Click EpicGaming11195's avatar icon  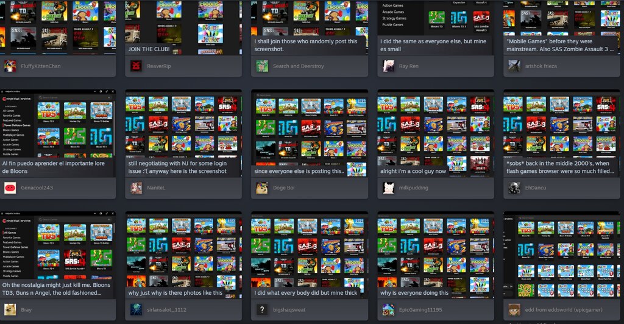click(388, 310)
